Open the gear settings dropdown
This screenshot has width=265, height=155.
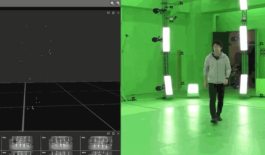click(112, 3)
